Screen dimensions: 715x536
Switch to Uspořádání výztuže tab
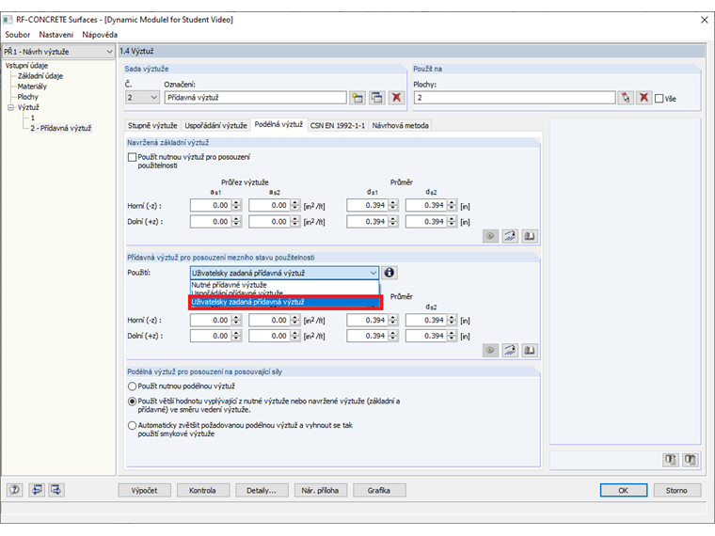coord(215,125)
